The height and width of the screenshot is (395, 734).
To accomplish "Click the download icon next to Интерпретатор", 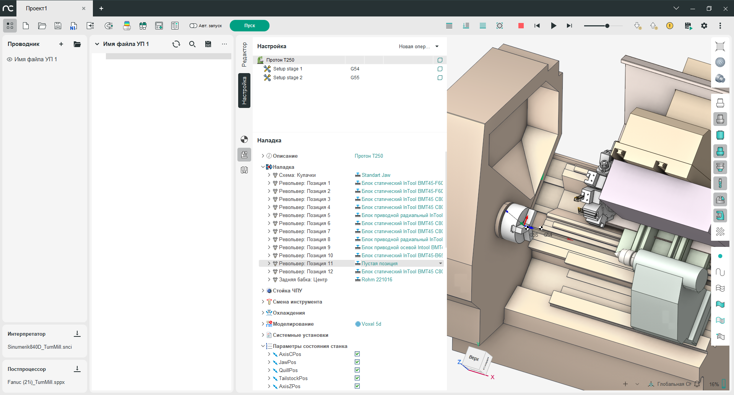I will click(x=77, y=334).
